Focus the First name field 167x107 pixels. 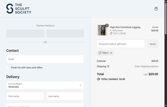(25, 96)
